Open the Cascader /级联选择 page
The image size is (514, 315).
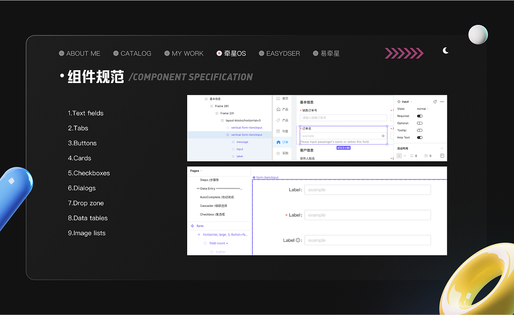click(x=214, y=205)
